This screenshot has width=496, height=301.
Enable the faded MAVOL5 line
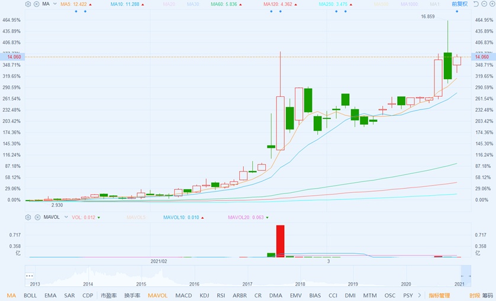click(x=136, y=217)
